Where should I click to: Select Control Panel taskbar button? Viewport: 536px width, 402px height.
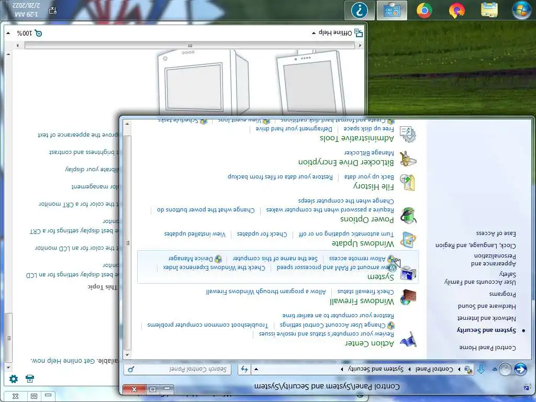(x=392, y=10)
